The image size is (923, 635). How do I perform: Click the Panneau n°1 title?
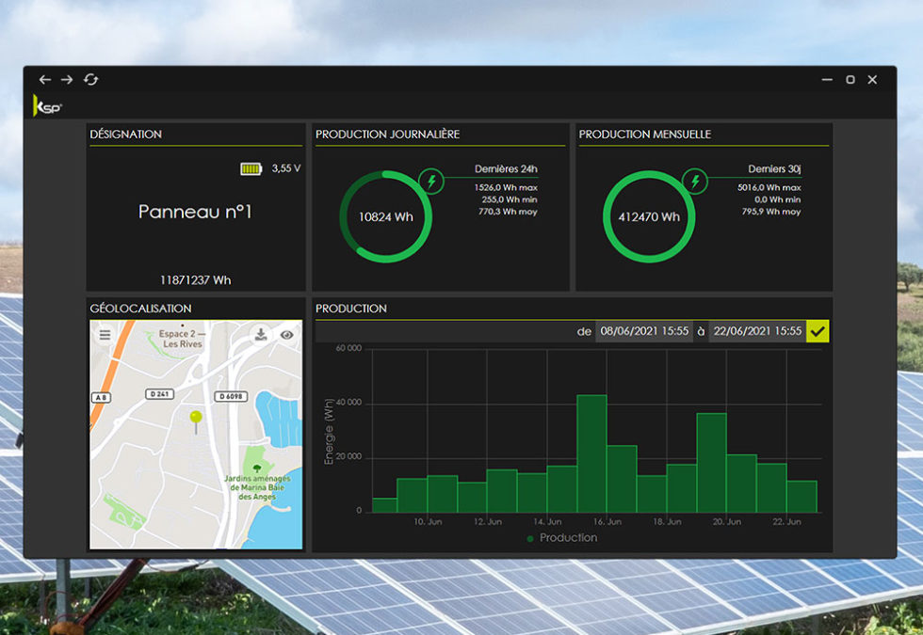click(195, 212)
